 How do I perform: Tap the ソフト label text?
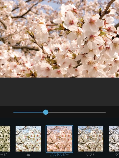pyautogui.click(x=90, y=155)
